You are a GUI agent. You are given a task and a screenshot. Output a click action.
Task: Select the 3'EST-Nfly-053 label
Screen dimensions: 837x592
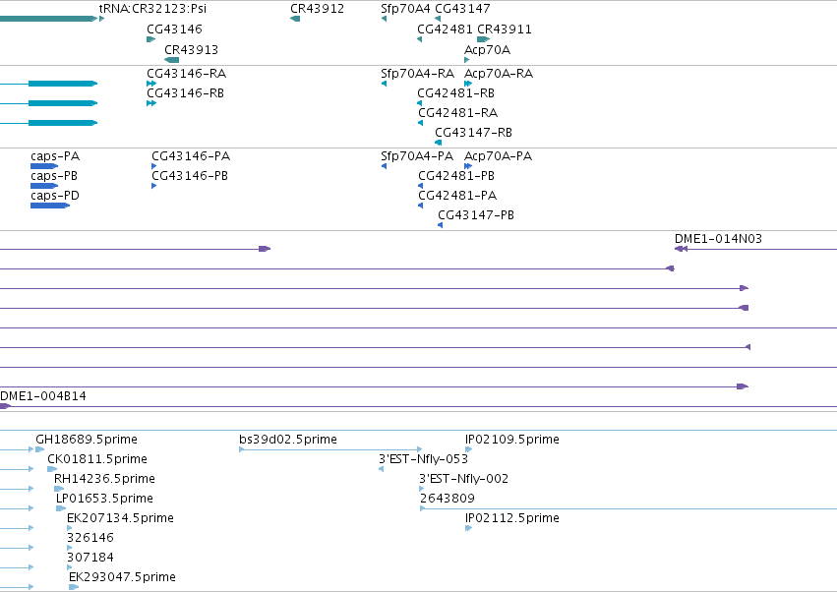coord(423,459)
